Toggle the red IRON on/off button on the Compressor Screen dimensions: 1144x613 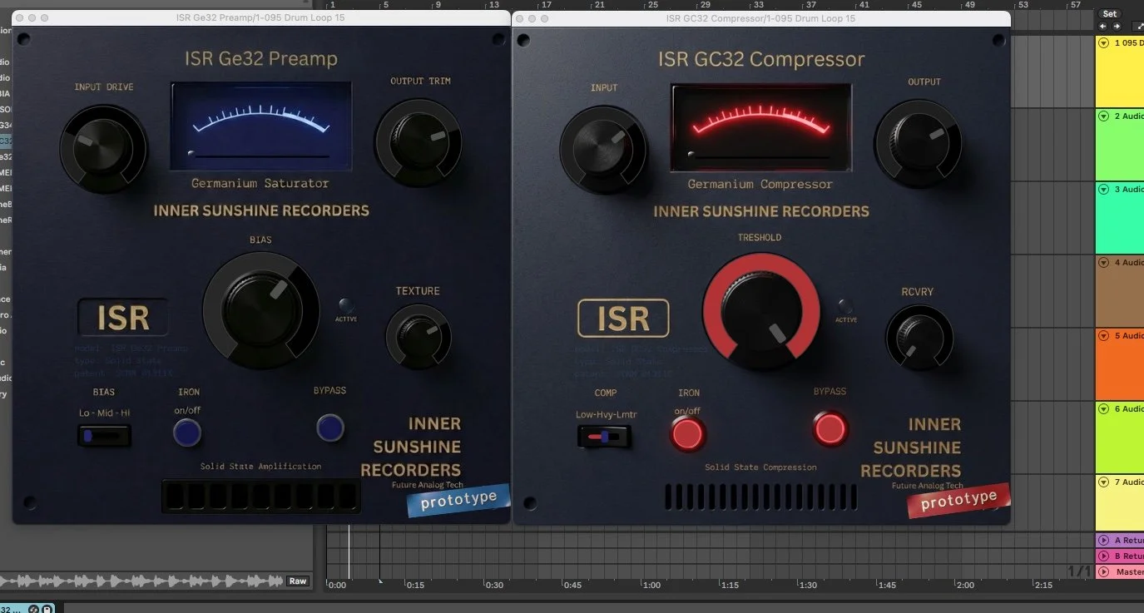tap(688, 433)
